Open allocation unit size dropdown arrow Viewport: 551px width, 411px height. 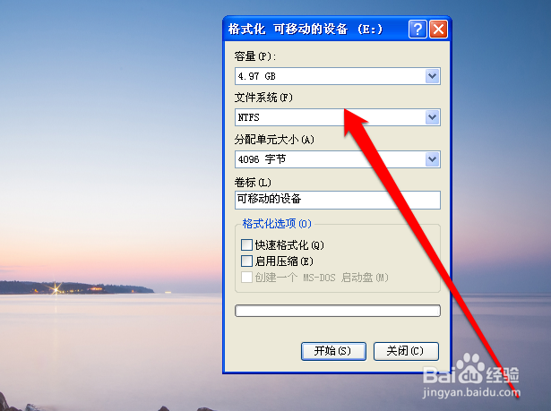point(432,159)
